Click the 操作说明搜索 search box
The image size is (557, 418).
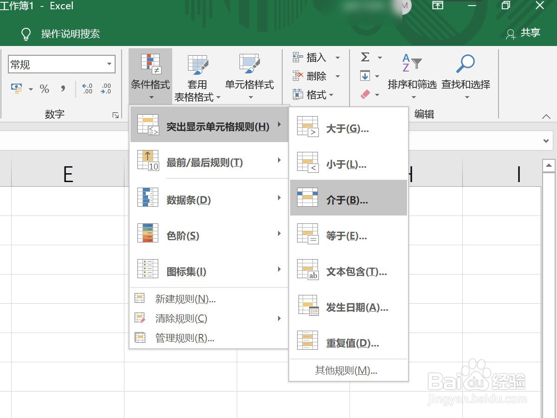(71, 34)
